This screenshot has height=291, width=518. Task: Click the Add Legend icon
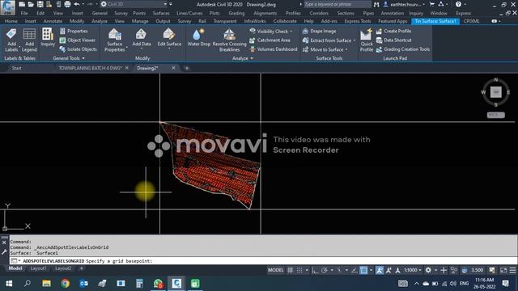29,34
